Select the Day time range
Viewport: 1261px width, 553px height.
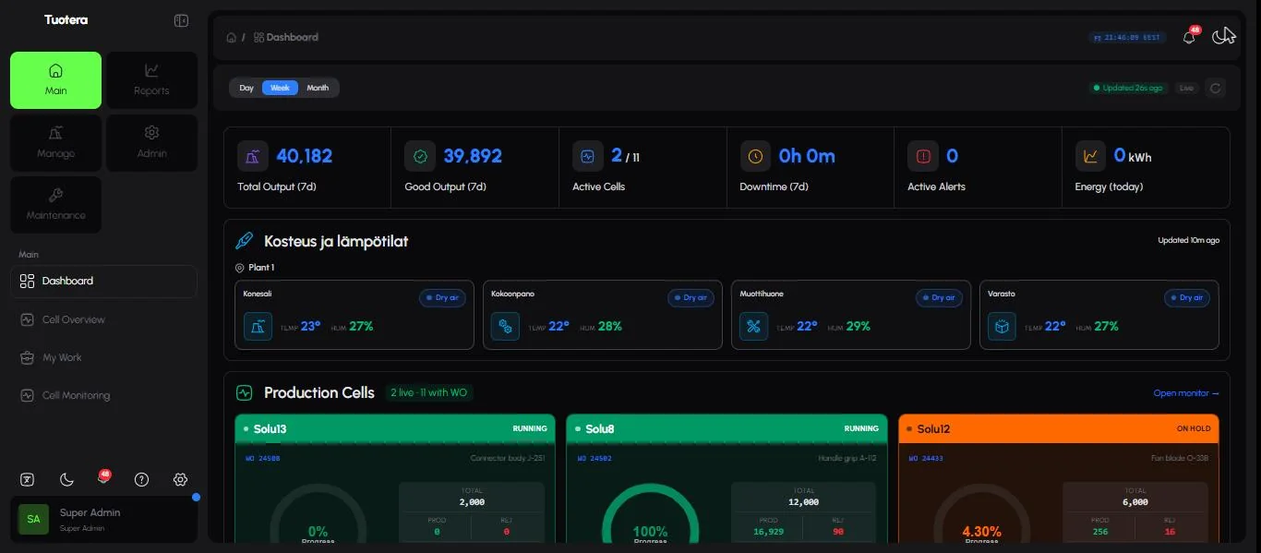(246, 88)
